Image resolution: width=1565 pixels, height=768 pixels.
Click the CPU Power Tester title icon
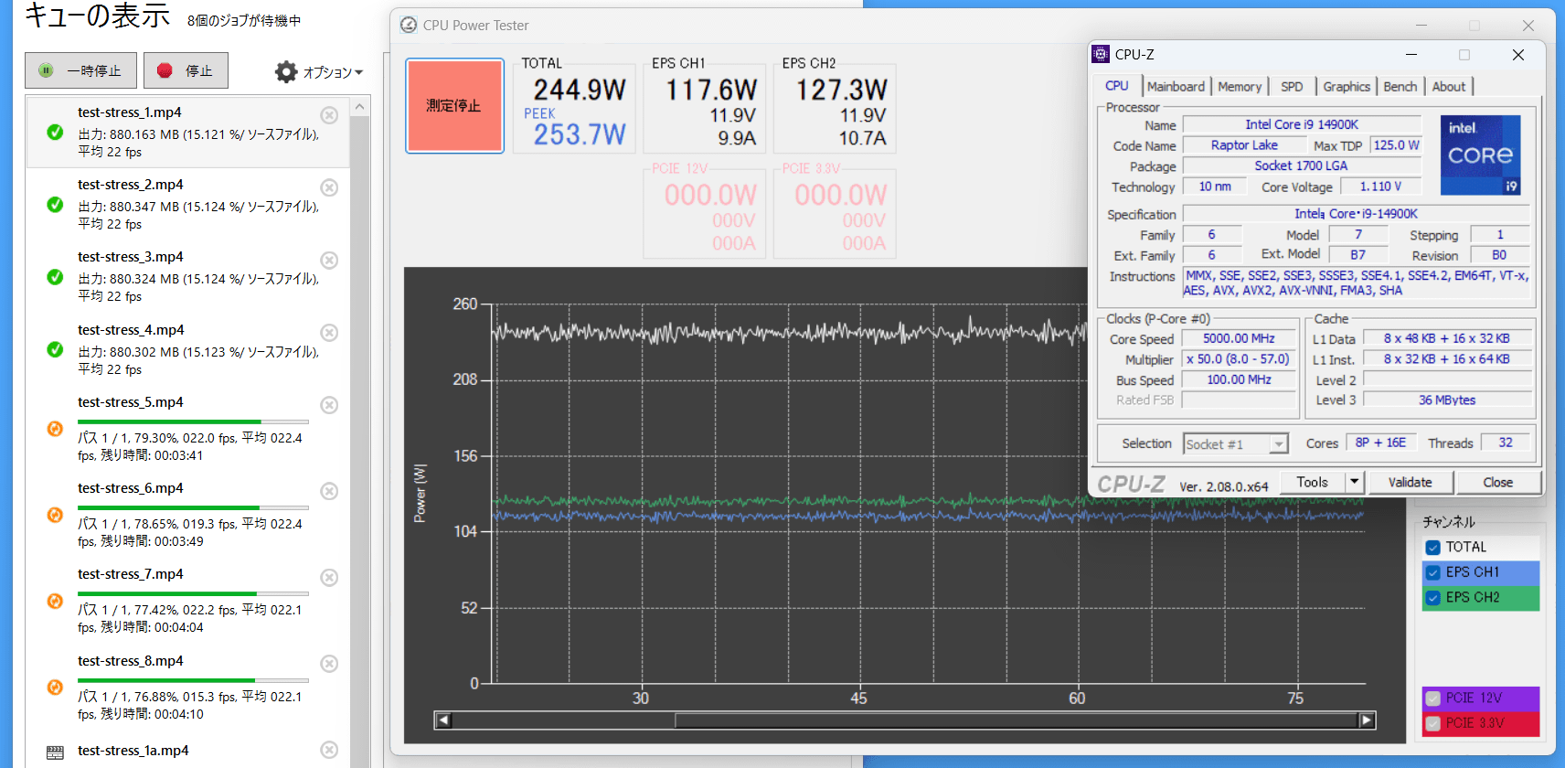click(409, 26)
